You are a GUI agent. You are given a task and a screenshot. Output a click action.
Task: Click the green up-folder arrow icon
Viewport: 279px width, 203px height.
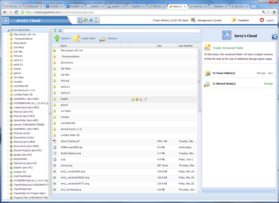pyautogui.click(x=55, y=30)
